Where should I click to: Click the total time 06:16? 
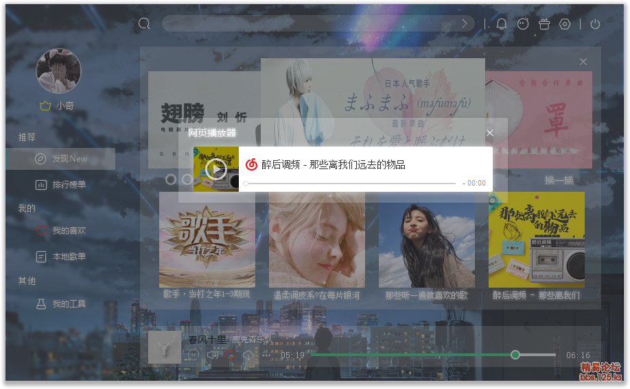[578, 355]
